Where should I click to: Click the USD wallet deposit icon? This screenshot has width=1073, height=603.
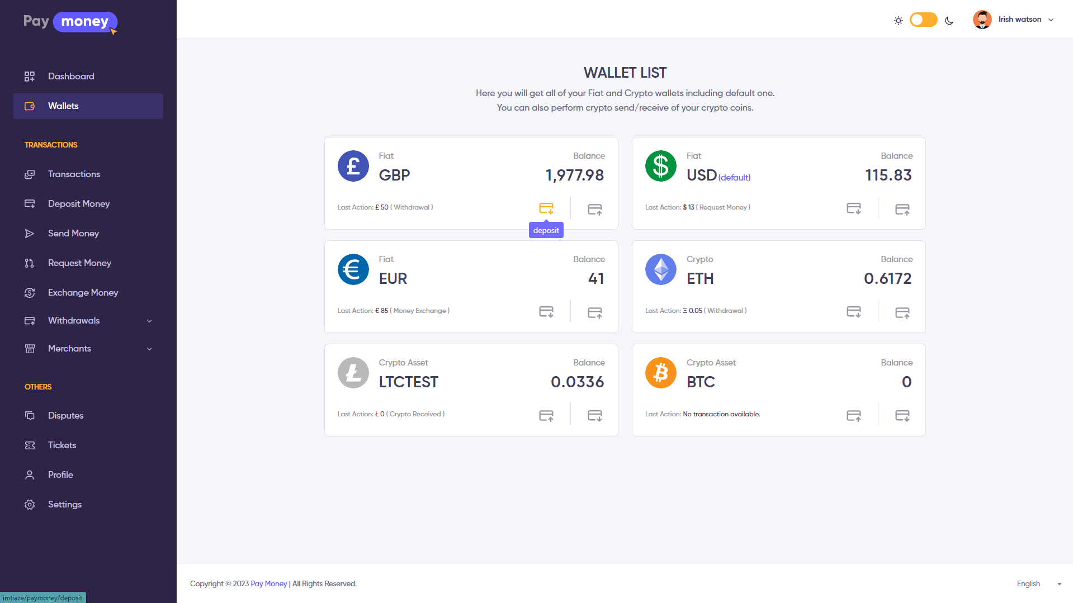pos(853,208)
